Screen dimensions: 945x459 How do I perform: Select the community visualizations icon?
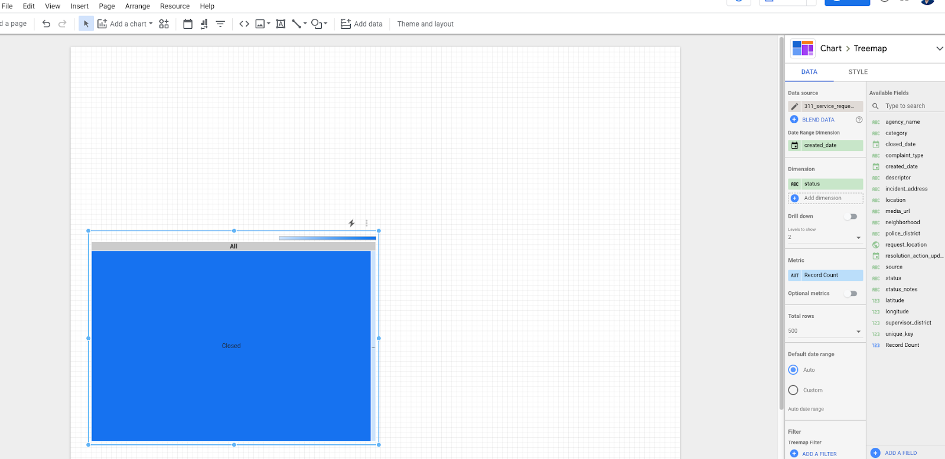(x=164, y=24)
